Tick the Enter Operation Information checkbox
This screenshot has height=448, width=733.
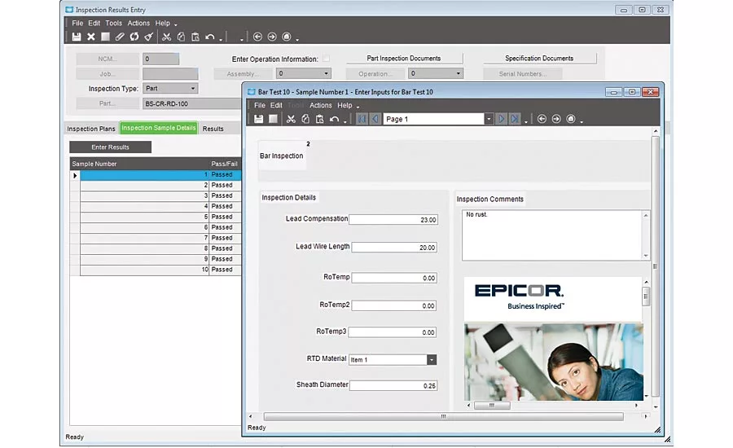(x=327, y=59)
